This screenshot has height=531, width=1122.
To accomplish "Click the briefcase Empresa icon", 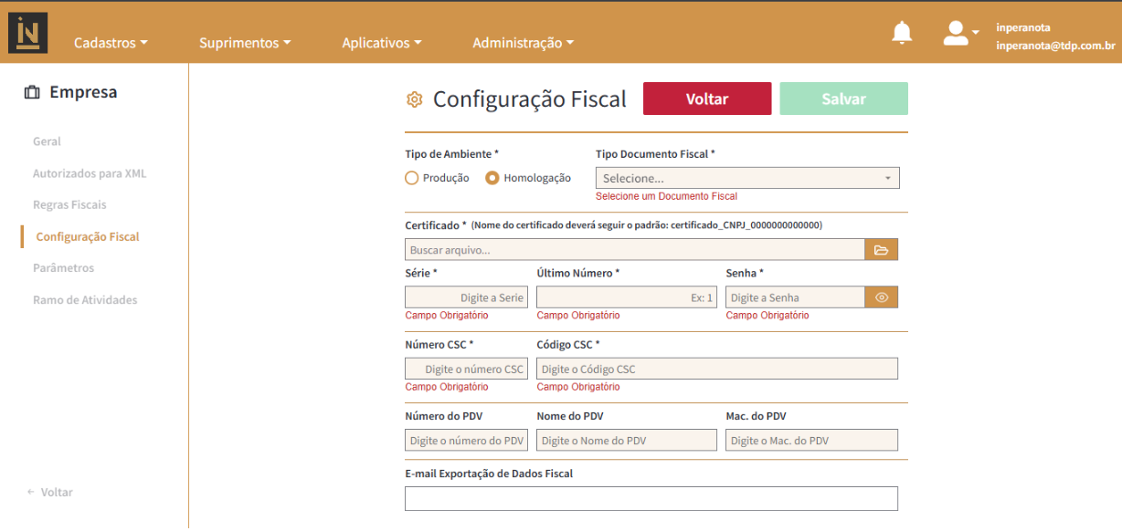I will click(33, 92).
